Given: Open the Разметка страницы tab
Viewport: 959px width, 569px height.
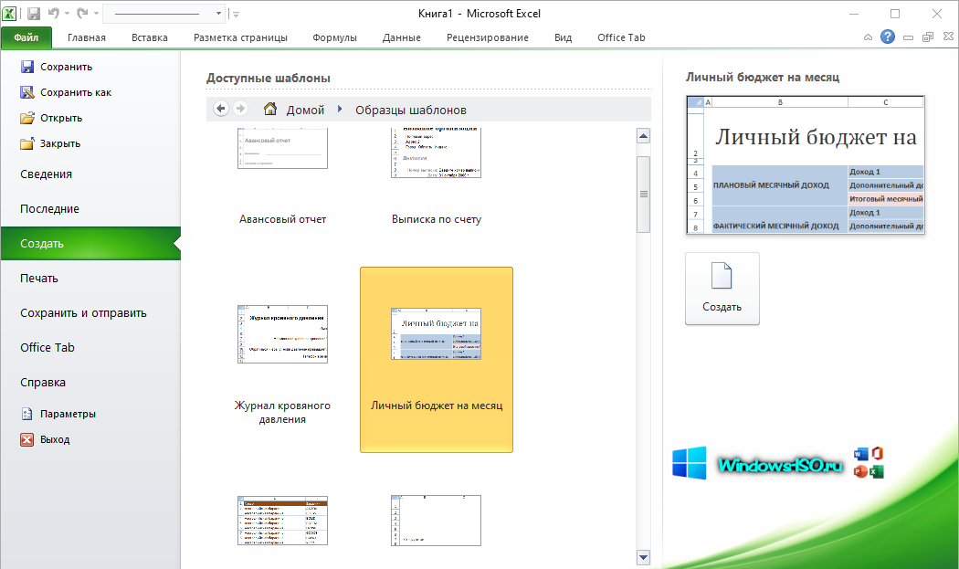Looking at the screenshot, I should click(240, 37).
